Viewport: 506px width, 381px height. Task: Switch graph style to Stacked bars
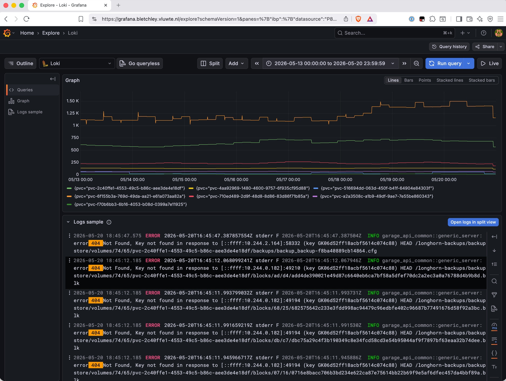(x=481, y=80)
